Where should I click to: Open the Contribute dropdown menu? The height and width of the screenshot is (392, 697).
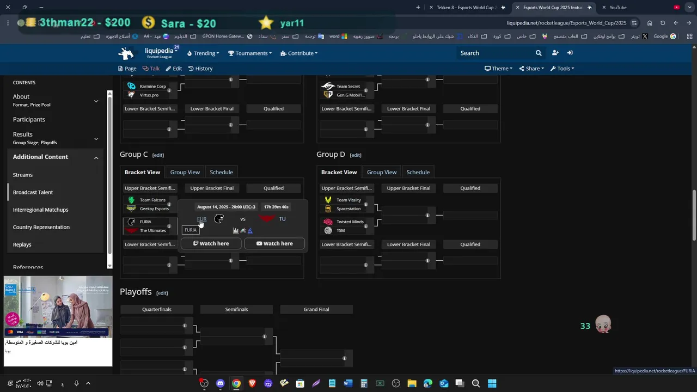pyautogui.click(x=299, y=53)
